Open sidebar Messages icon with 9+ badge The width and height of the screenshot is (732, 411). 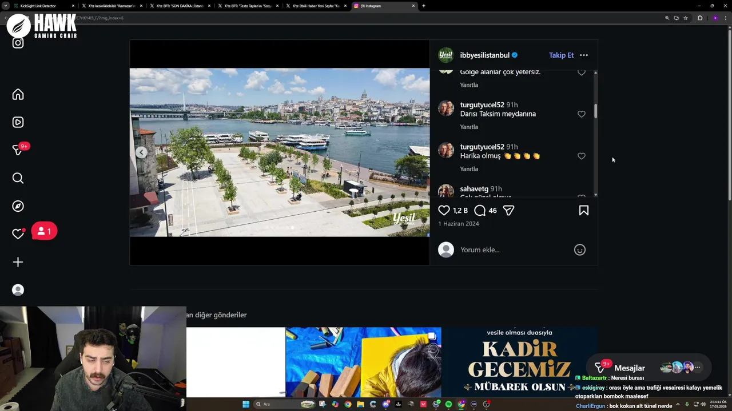(19, 150)
